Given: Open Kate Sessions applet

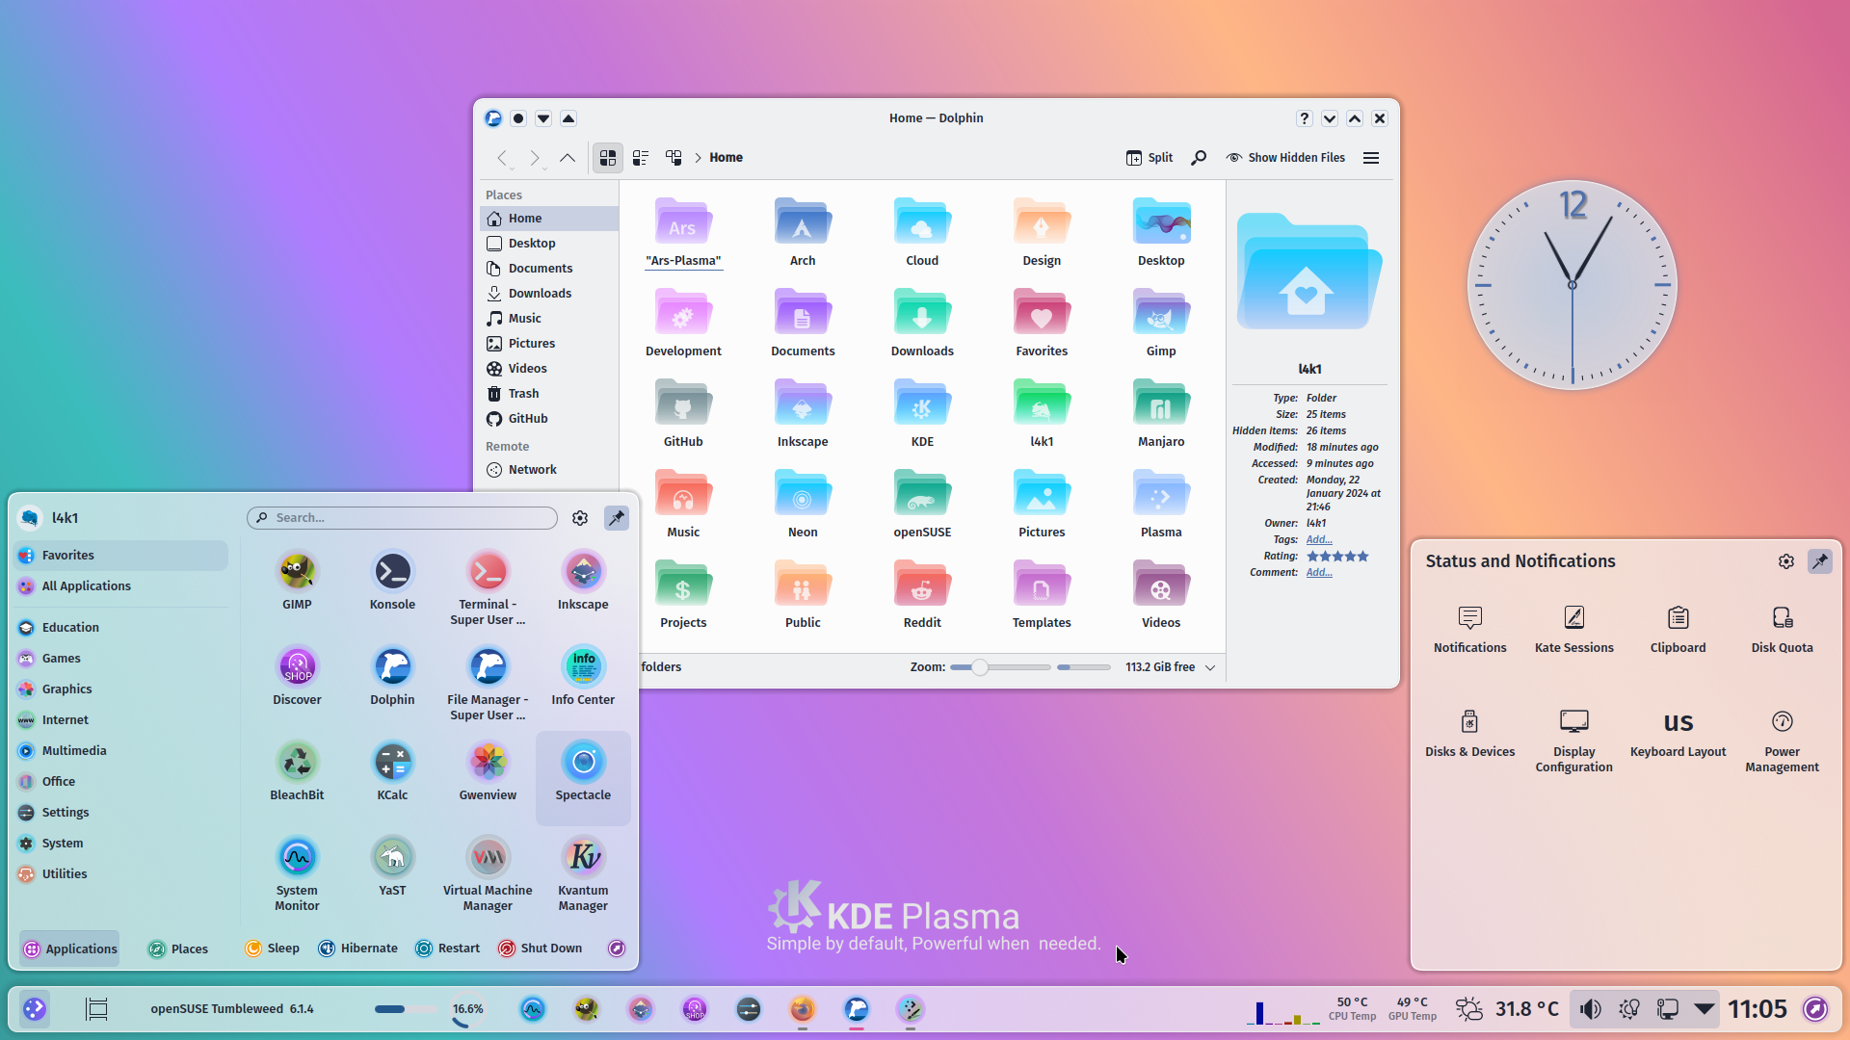Looking at the screenshot, I should click(x=1573, y=630).
